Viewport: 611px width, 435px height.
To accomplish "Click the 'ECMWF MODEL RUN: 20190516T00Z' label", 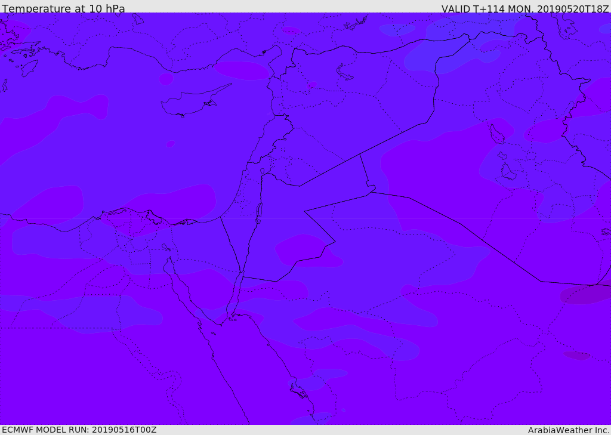I will [x=79, y=430].
